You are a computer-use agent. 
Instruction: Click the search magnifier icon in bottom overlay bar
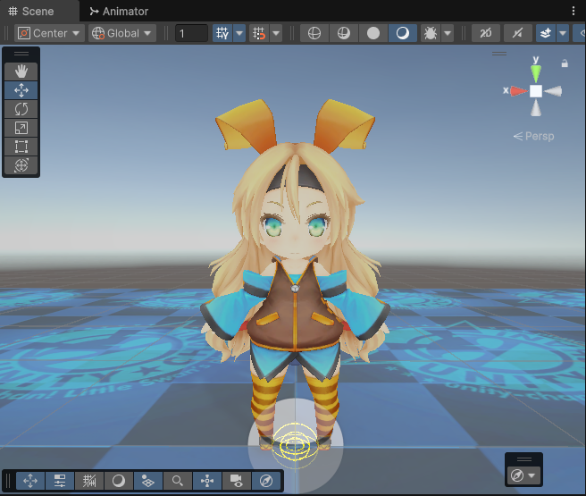coord(178,481)
